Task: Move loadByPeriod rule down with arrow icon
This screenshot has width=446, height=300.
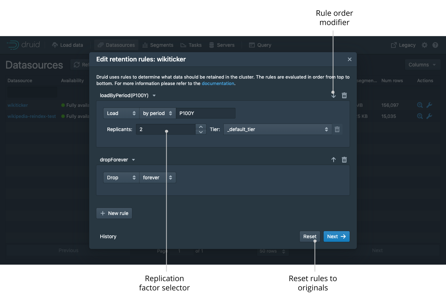Action: [x=334, y=95]
